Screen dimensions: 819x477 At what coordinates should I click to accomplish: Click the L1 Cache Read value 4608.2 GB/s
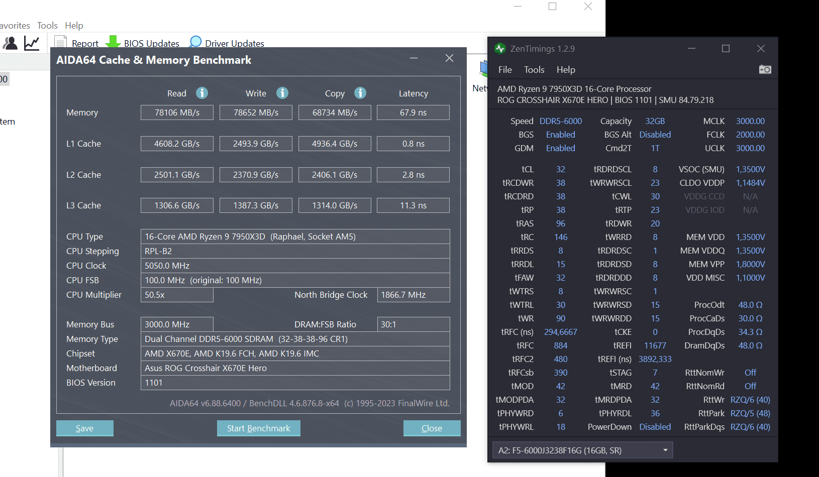pyautogui.click(x=177, y=144)
